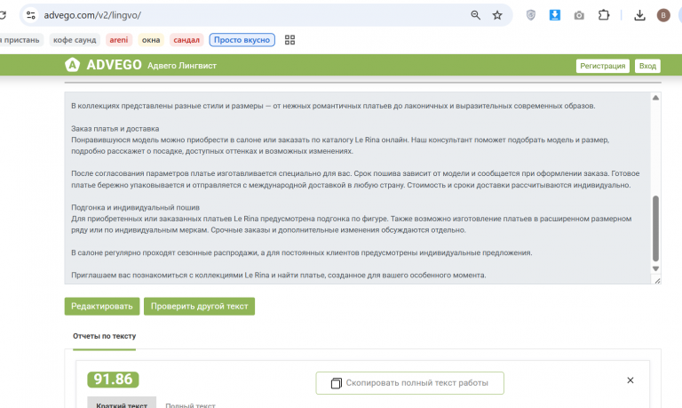
Task: Click 'Проверить другой текст' button
Action: pyautogui.click(x=199, y=307)
